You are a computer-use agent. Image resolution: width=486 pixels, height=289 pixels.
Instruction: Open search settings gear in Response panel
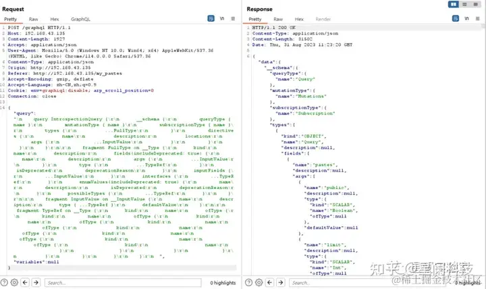tap(259, 282)
